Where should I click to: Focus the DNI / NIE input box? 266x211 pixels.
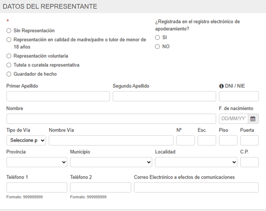coord(239,96)
